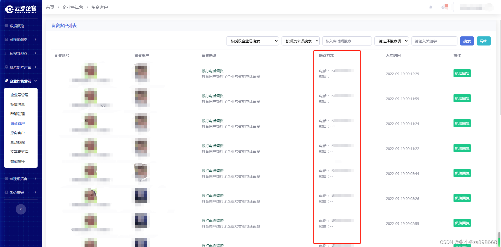Click the 导出 export button
Image resolution: width=501 pixels, height=247 pixels.
[484, 41]
